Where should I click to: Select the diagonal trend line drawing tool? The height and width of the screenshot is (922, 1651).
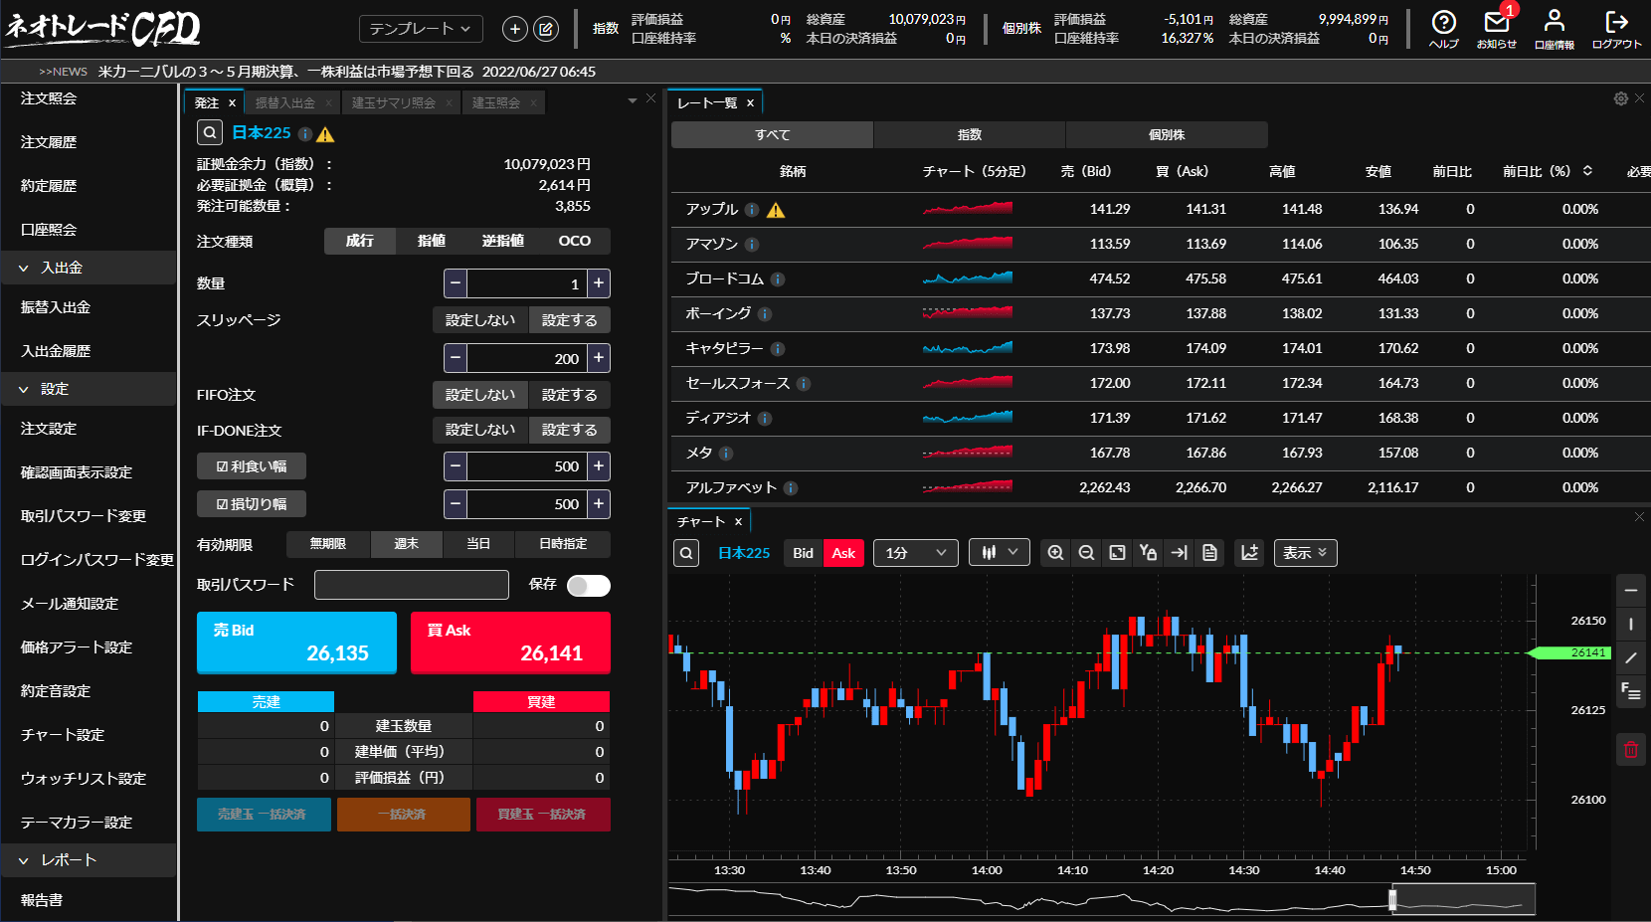tap(1631, 657)
